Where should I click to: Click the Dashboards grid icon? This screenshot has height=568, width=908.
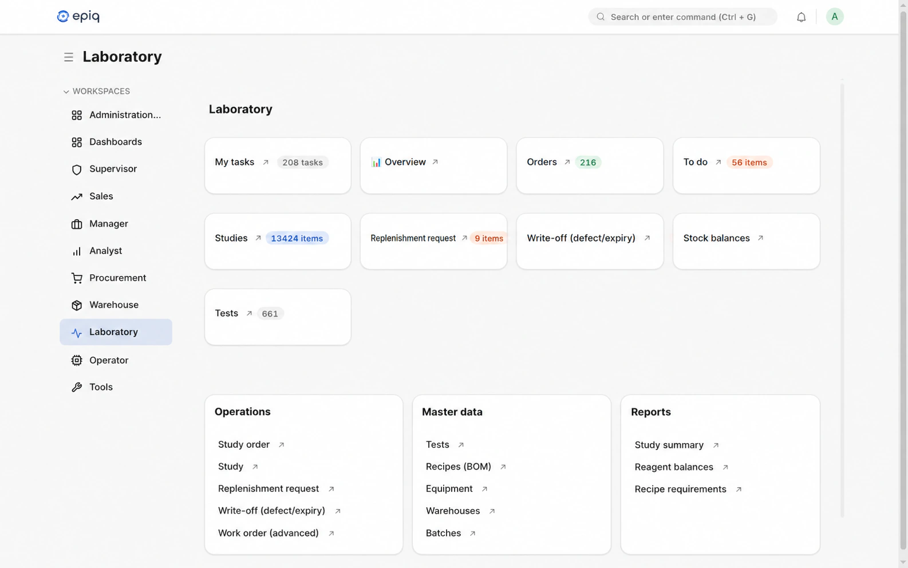[77, 142]
